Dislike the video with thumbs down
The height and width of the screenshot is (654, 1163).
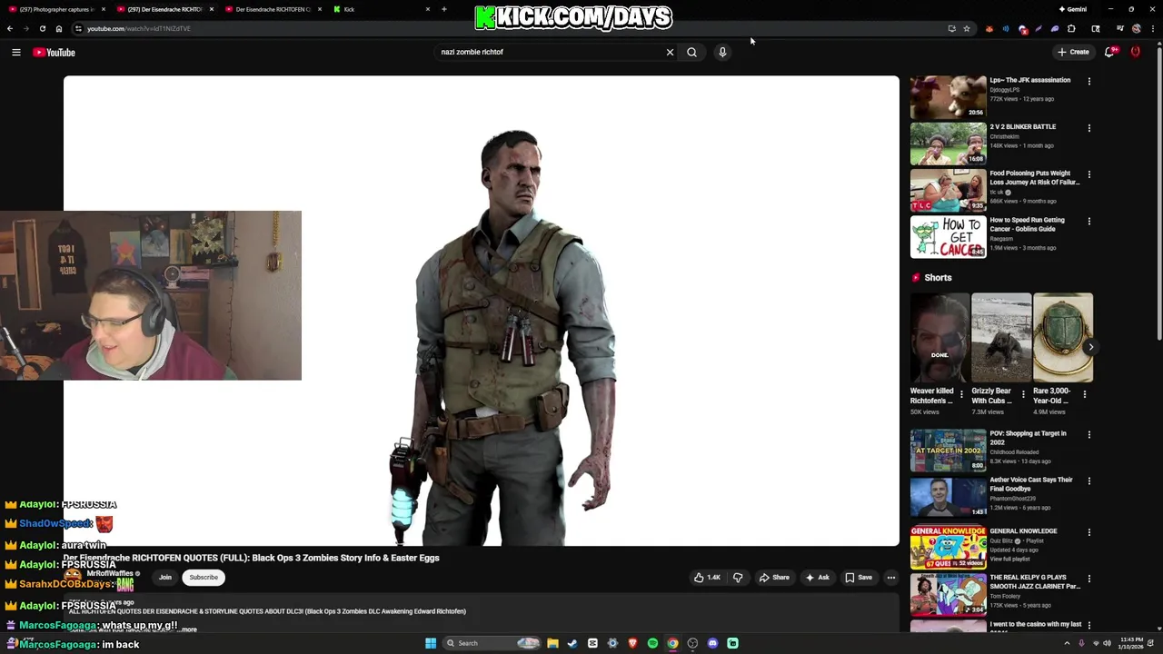(738, 578)
